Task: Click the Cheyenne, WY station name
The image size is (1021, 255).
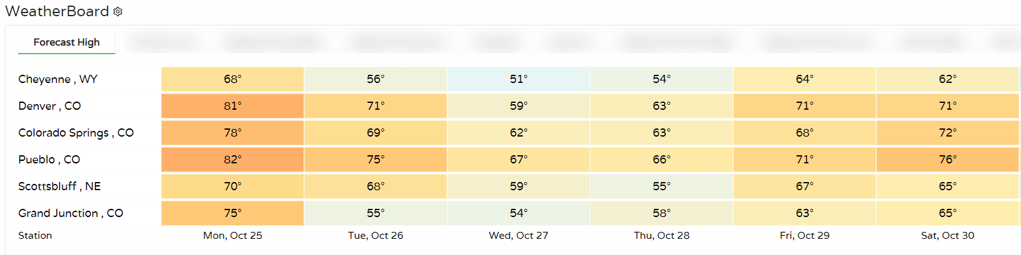Action: click(x=57, y=79)
